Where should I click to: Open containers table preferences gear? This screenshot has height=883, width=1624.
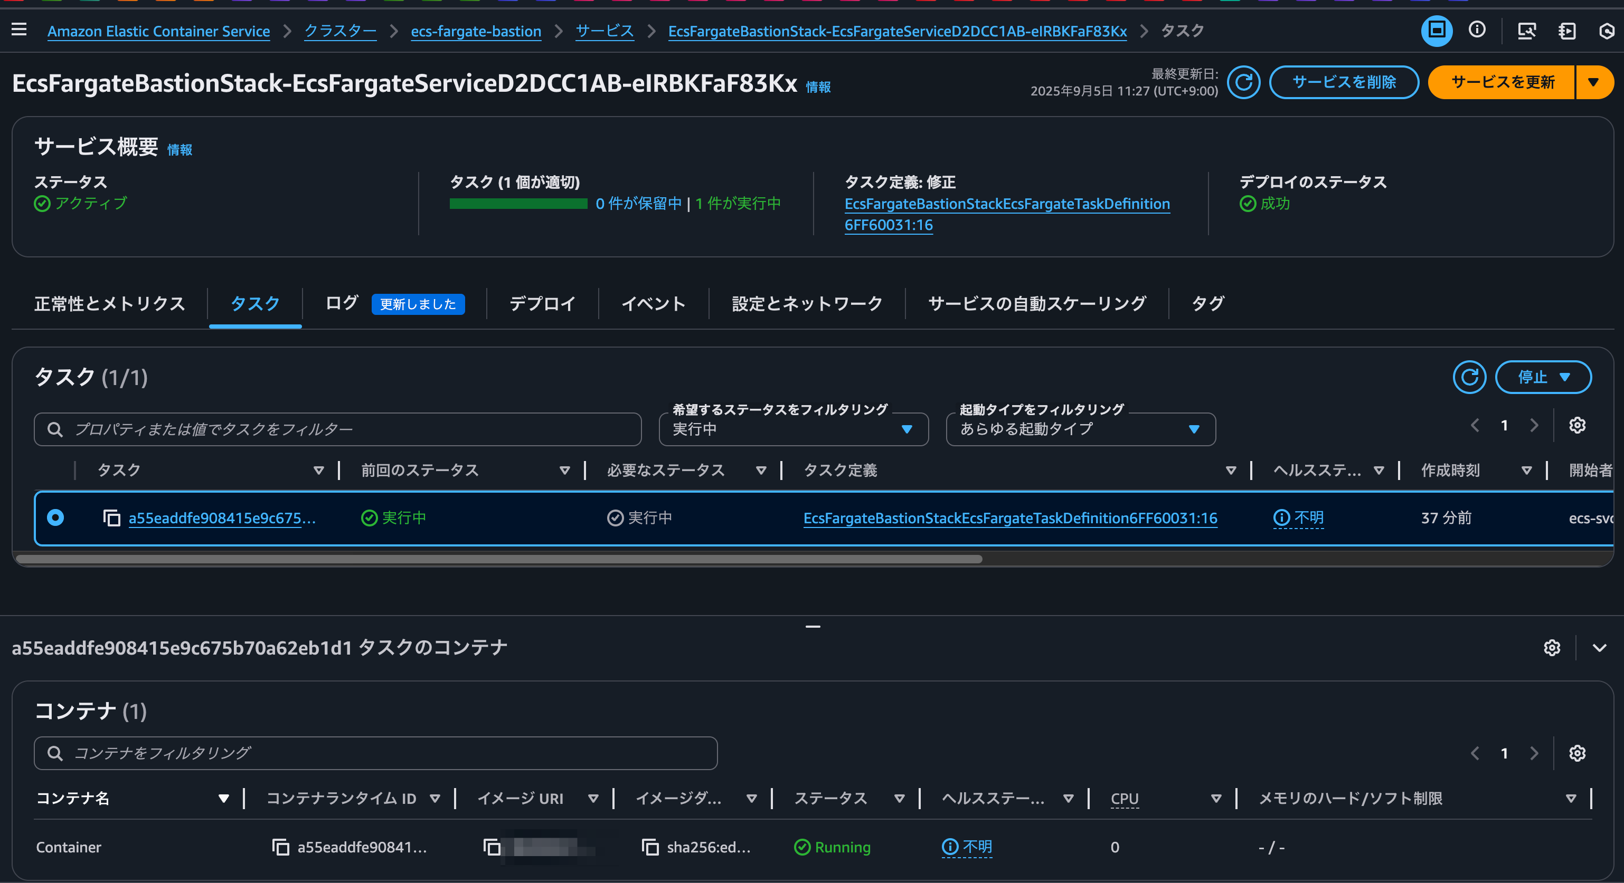coord(1576,753)
